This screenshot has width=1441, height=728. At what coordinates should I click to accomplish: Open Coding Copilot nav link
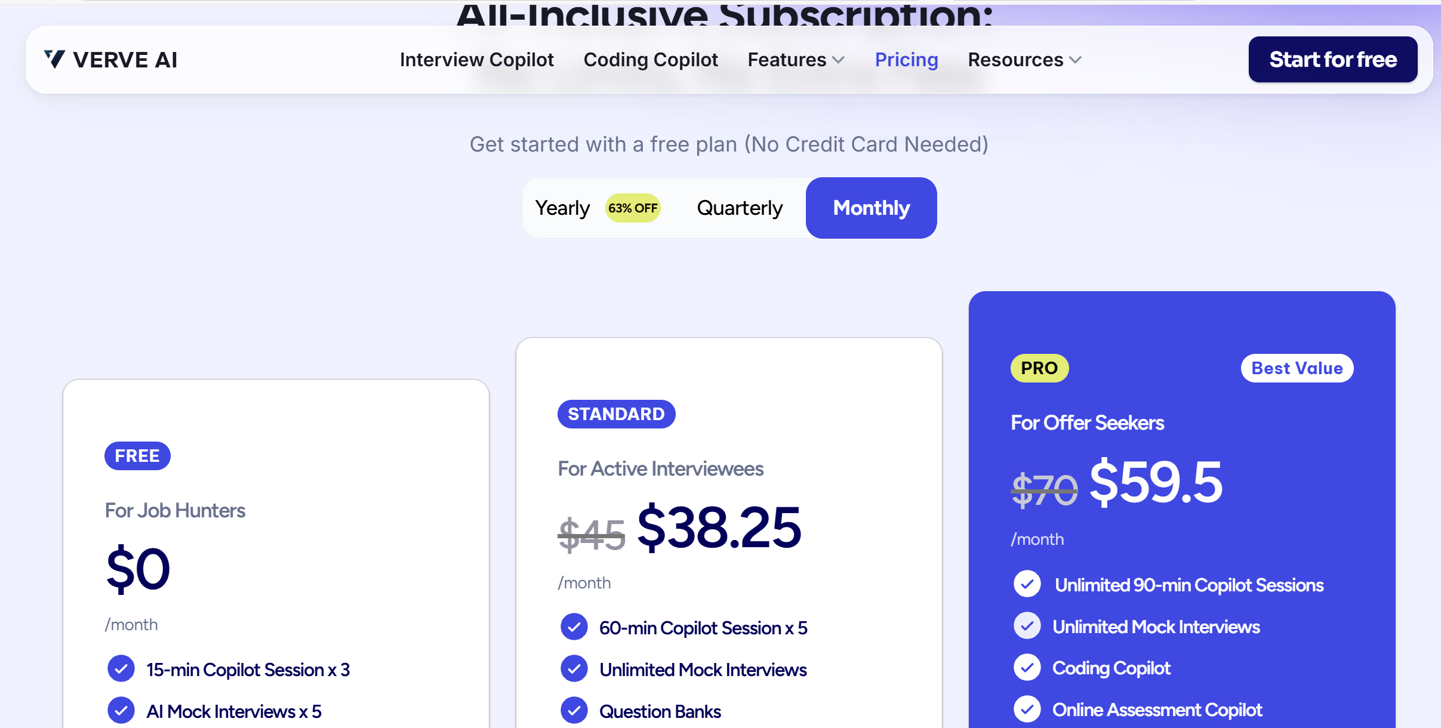pos(651,60)
